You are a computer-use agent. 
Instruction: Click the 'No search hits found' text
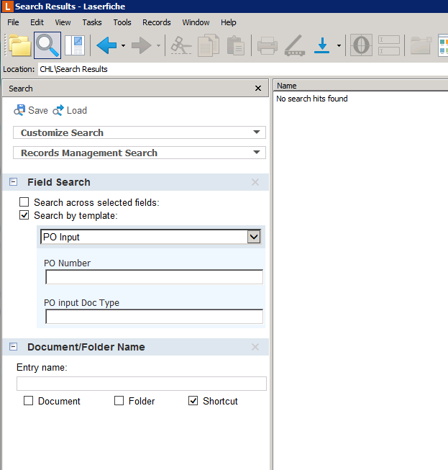[312, 99]
